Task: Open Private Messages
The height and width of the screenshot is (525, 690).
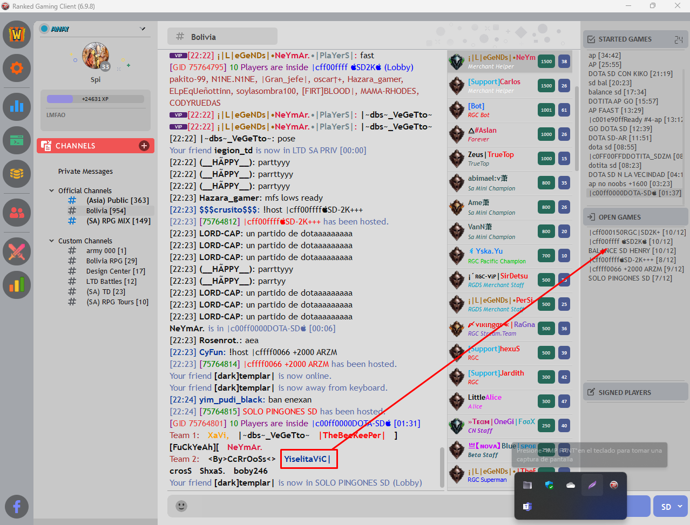Action: click(x=85, y=171)
